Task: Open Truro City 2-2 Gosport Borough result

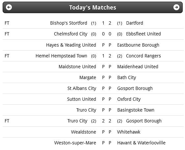Action: coord(93,121)
